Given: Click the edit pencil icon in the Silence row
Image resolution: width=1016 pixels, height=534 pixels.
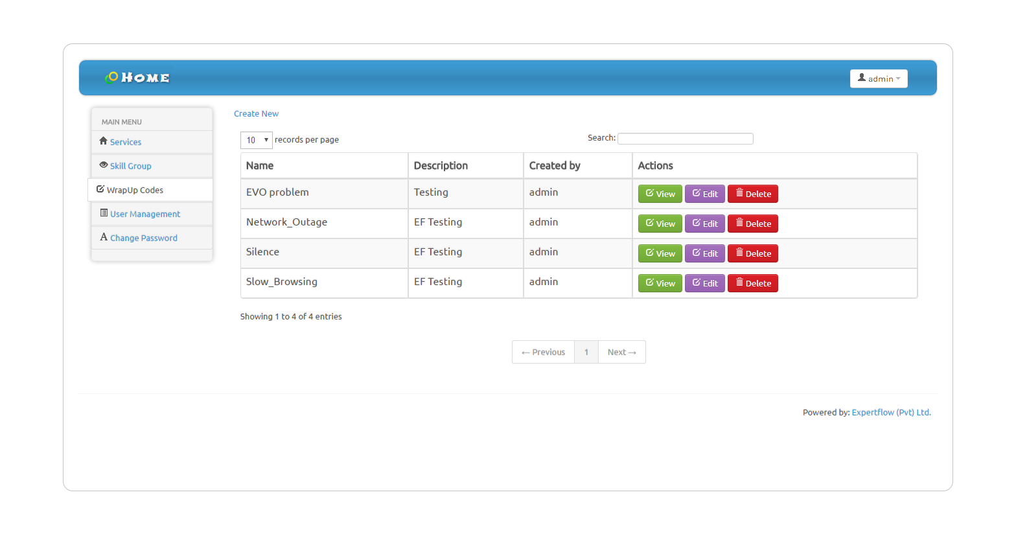Looking at the screenshot, I should (697, 253).
